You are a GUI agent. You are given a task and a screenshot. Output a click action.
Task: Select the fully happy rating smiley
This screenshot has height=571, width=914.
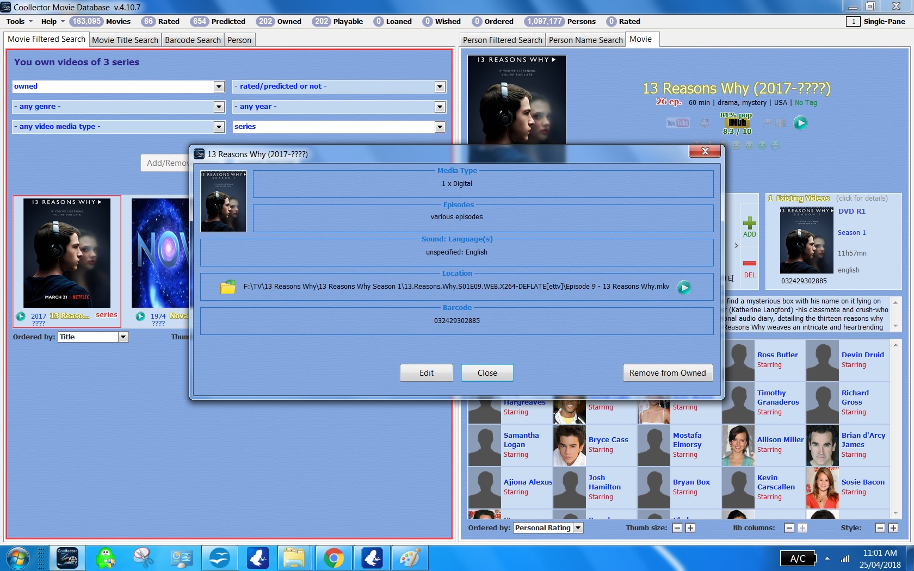pyautogui.click(x=775, y=145)
